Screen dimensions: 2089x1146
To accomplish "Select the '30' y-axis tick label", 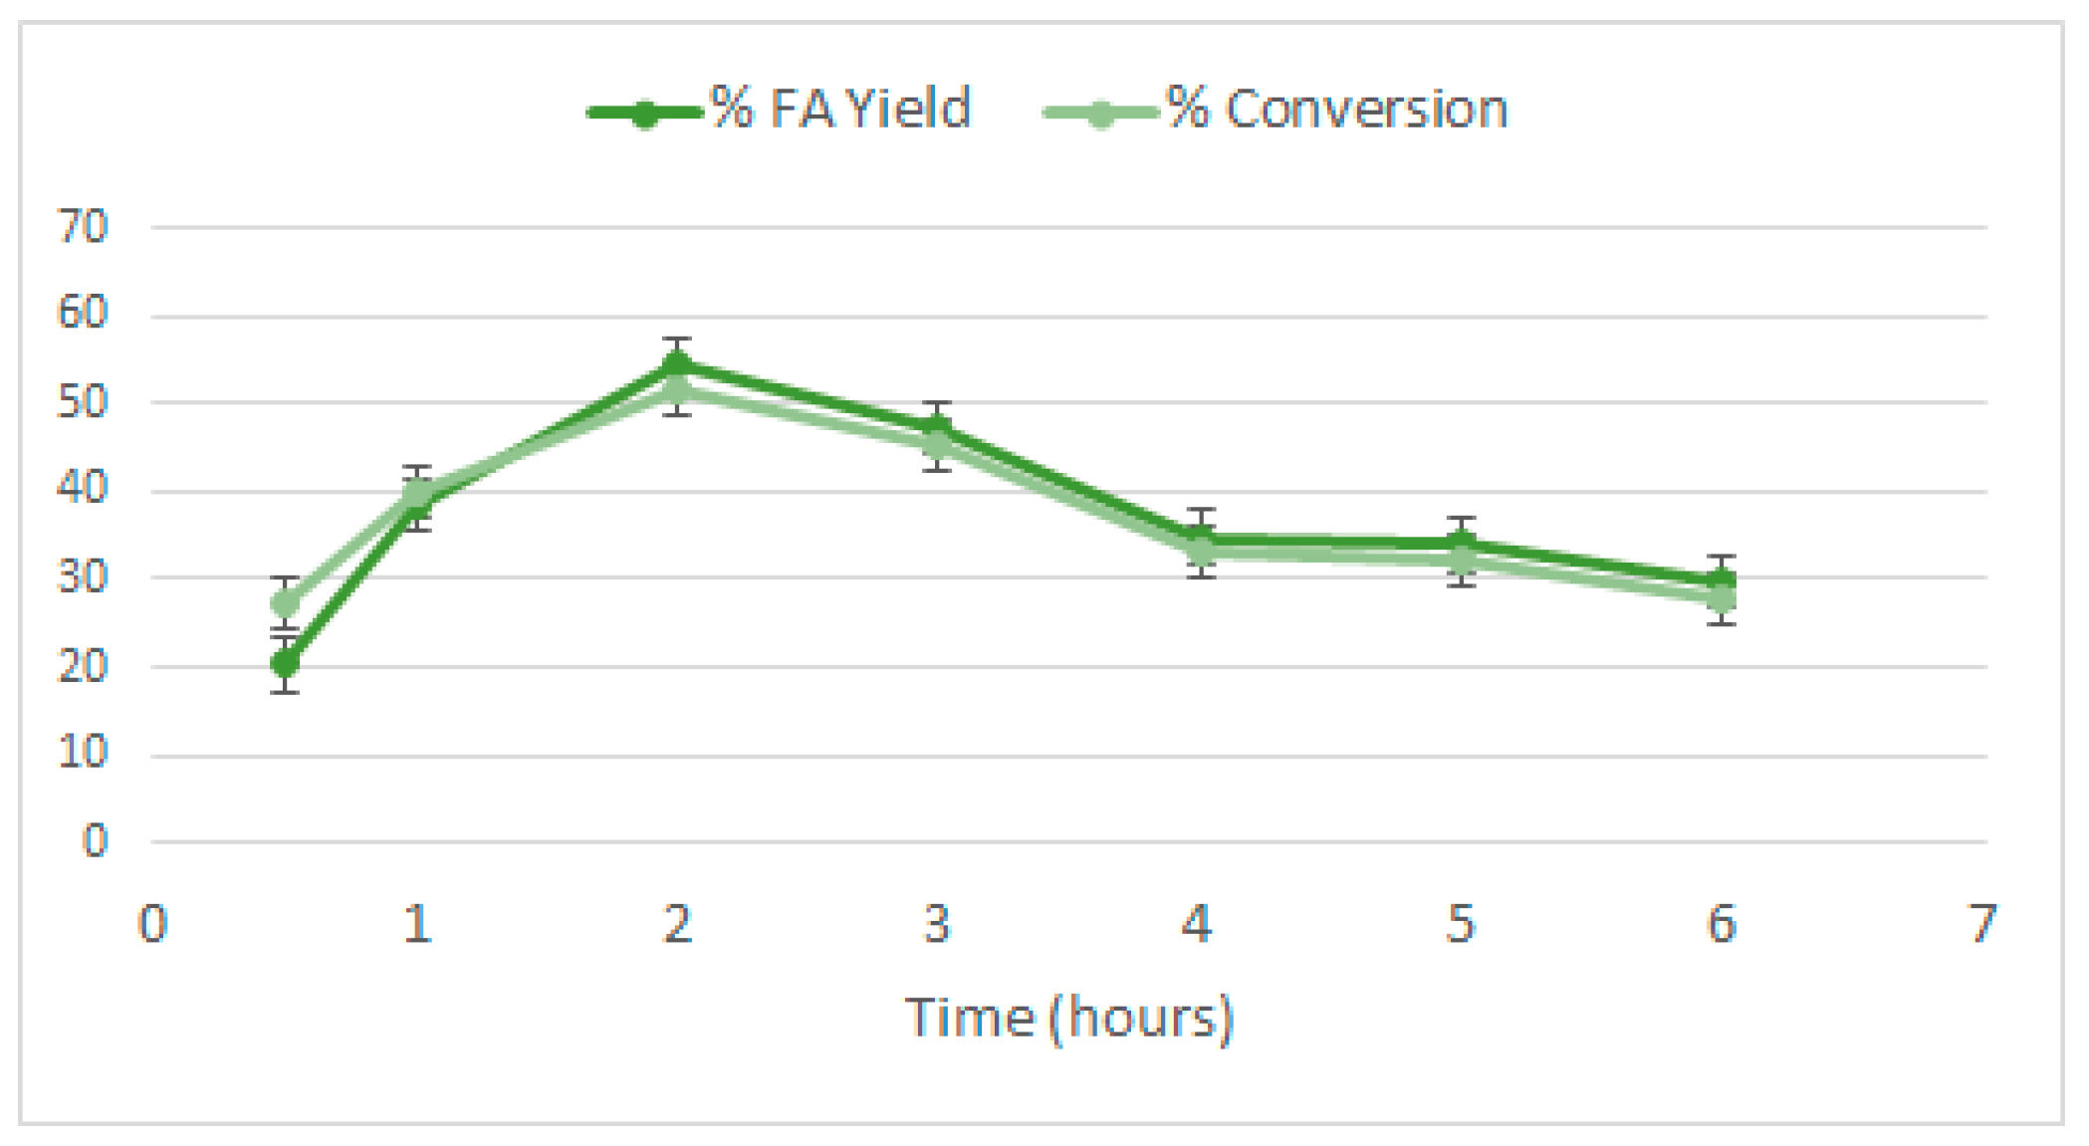I will tap(83, 576).
